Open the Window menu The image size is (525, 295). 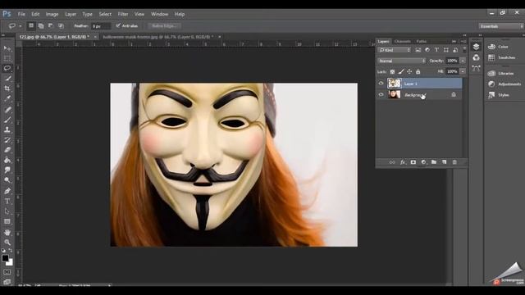pyautogui.click(x=159, y=14)
